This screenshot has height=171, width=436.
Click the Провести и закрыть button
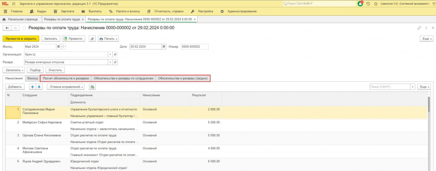pos(21,39)
